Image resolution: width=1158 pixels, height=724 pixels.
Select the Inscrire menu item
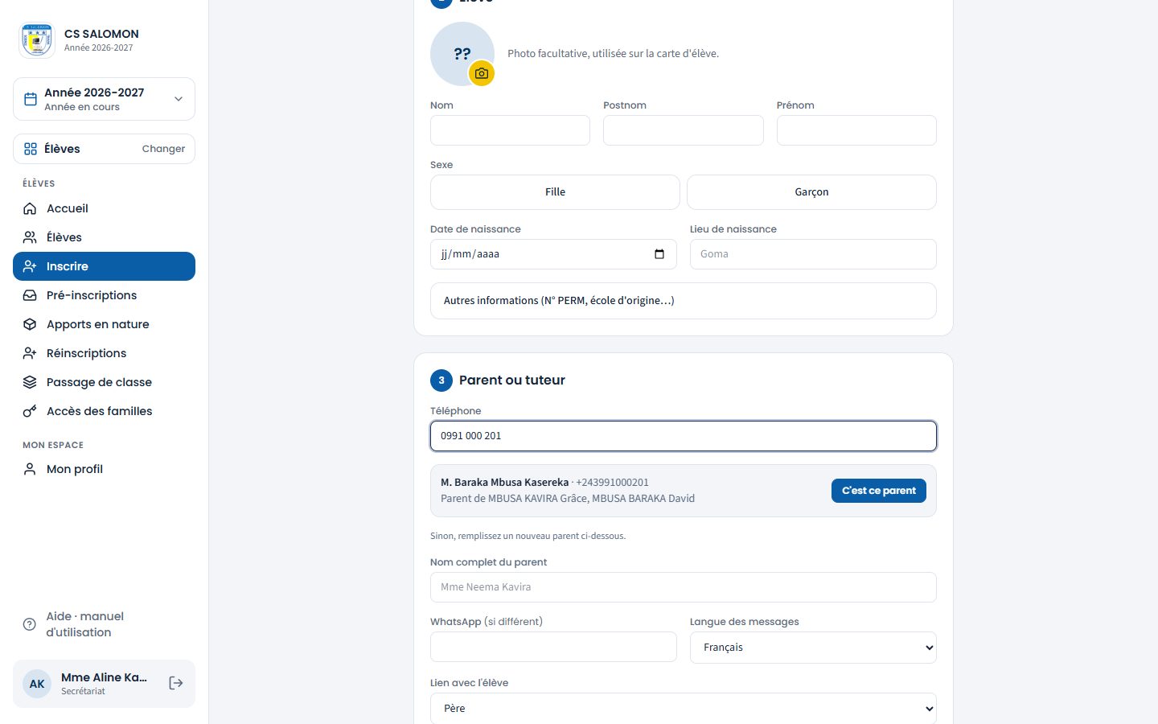point(104,266)
